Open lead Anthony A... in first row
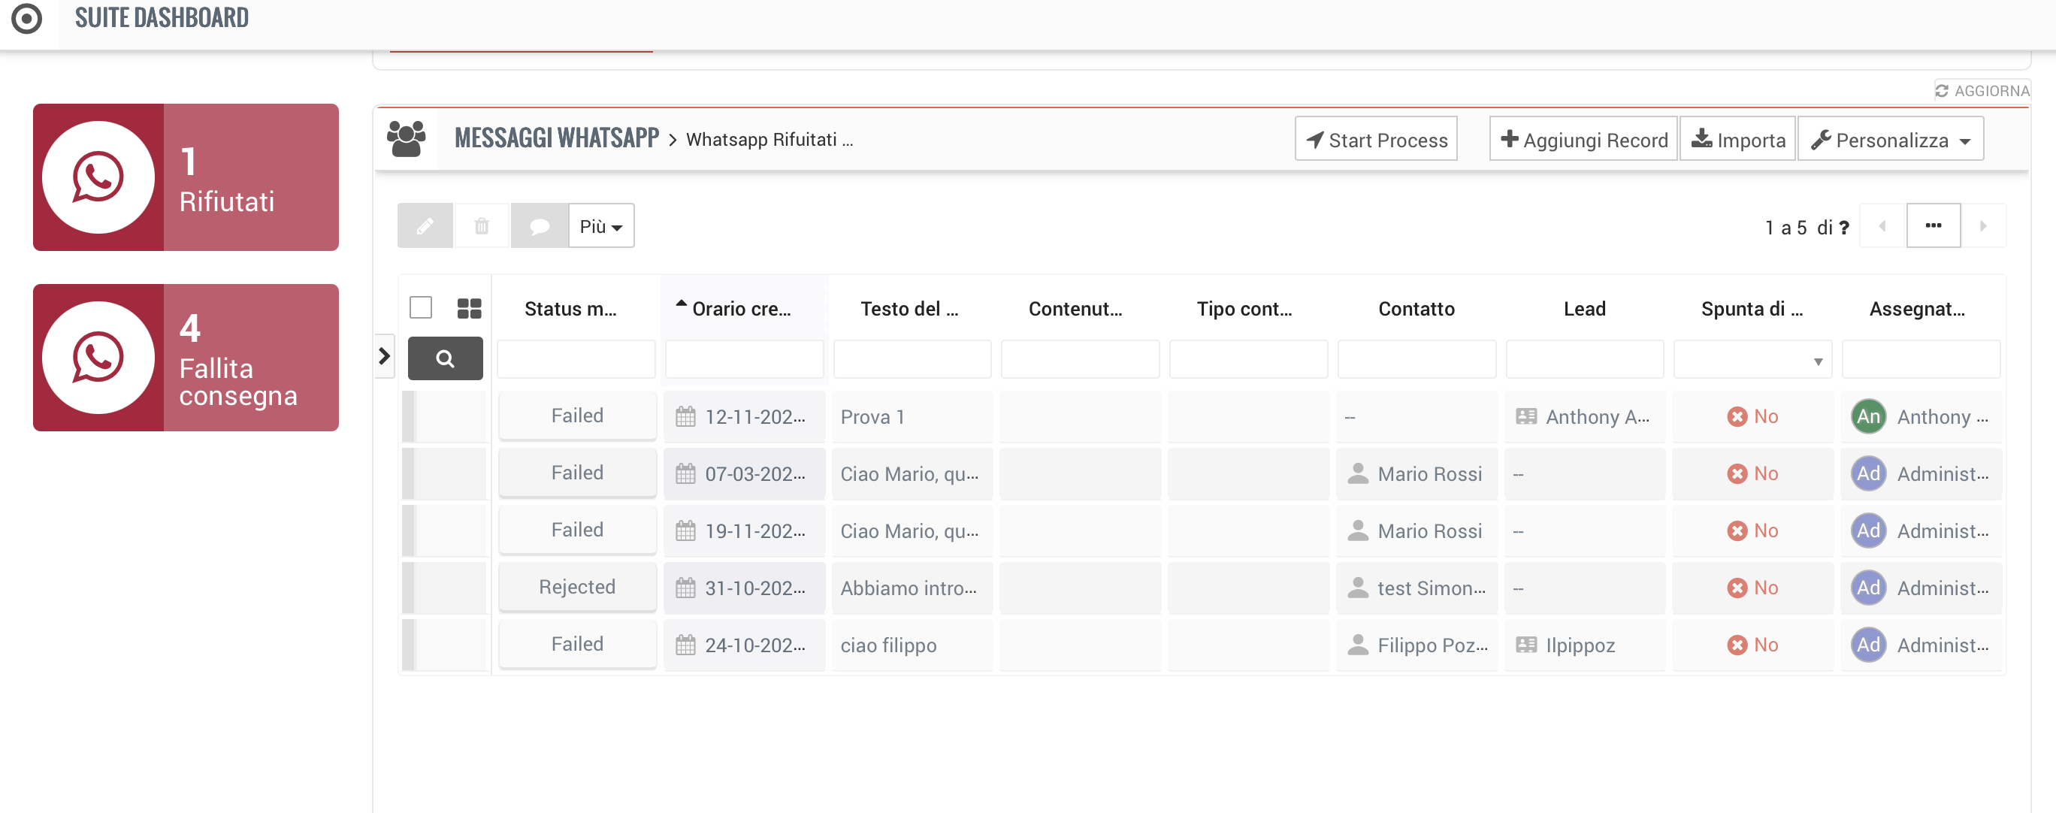The width and height of the screenshot is (2056, 813). click(x=1597, y=416)
